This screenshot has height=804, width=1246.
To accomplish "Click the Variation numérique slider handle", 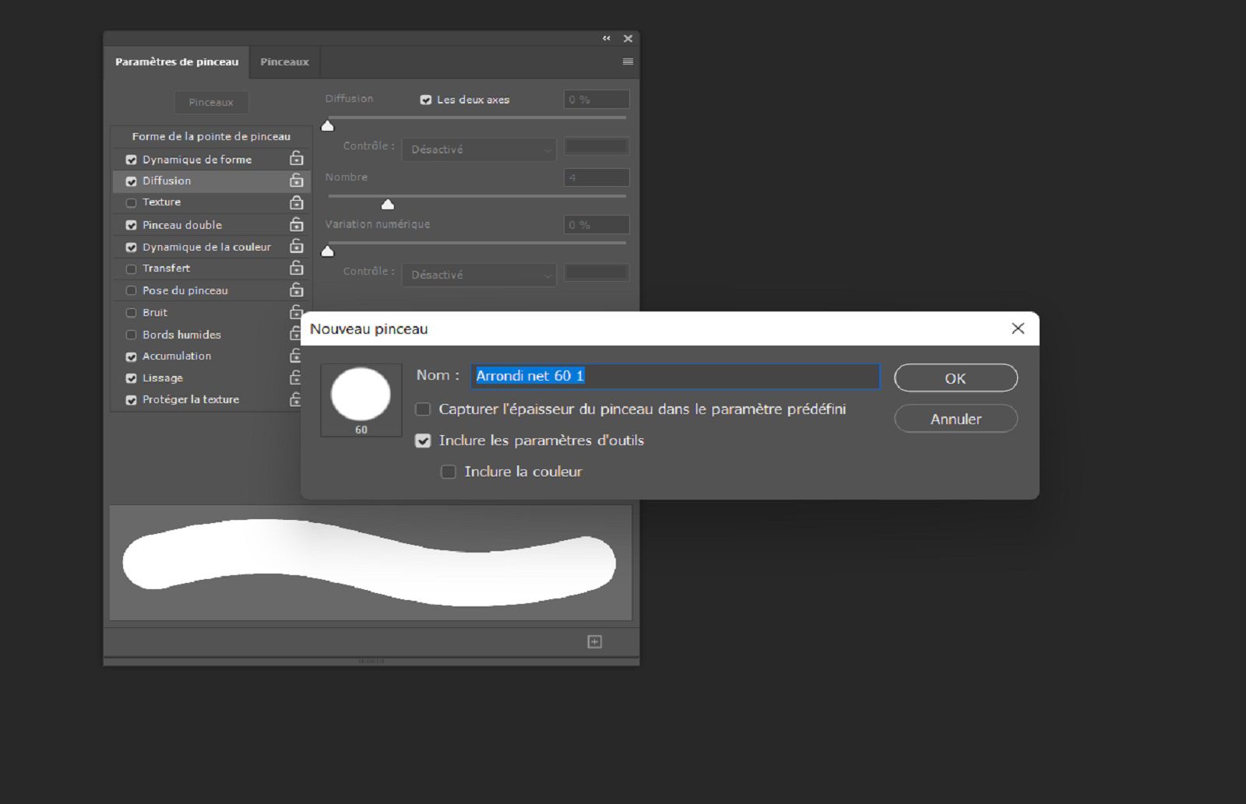I will coord(328,251).
